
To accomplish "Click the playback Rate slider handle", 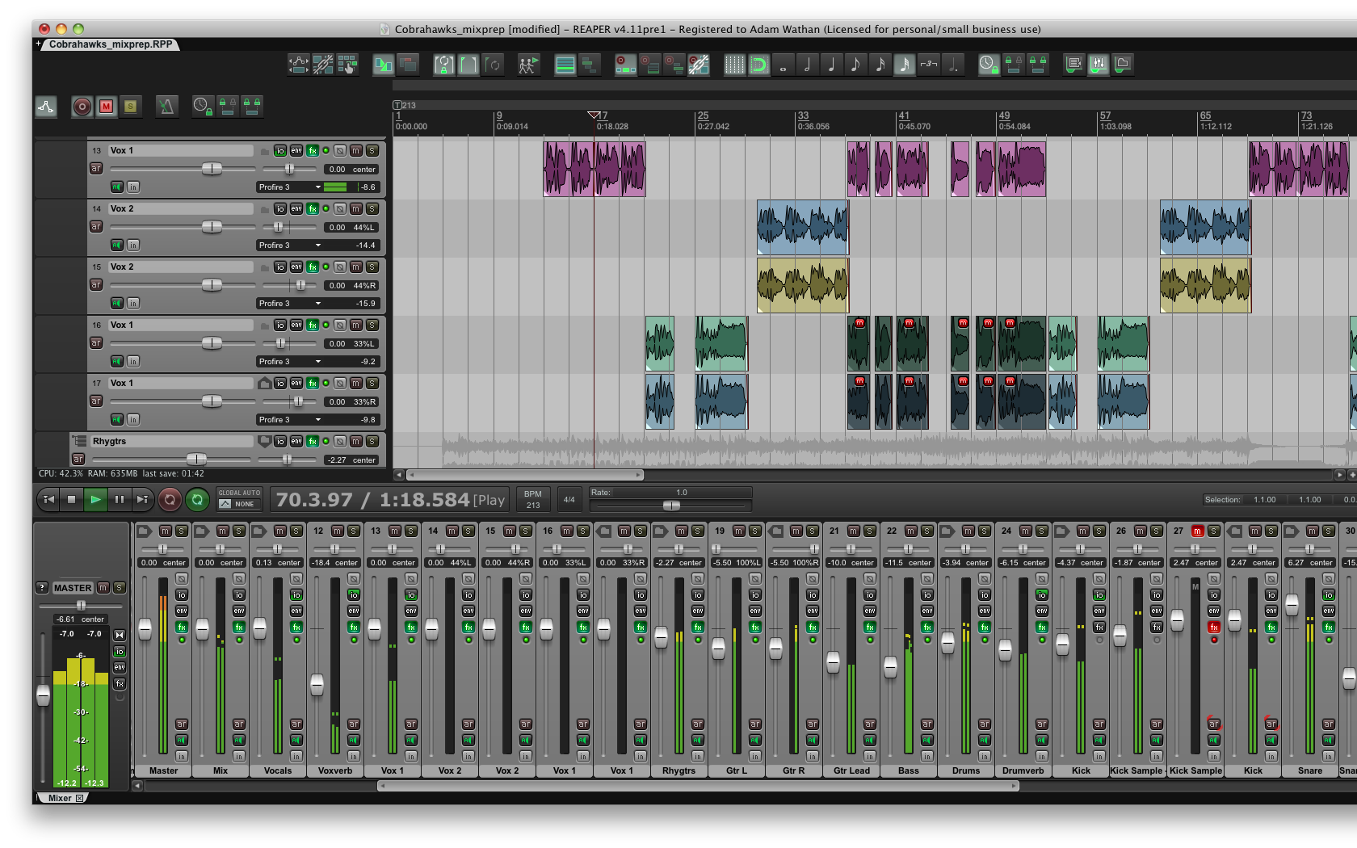I will (671, 506).
